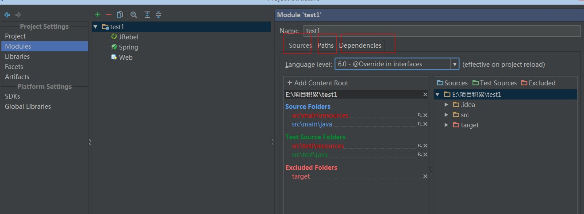The height and width of the screenshot is (214, 584).
Task: Click the Expand All toolbar icon
Action: [x=147, y=15]
